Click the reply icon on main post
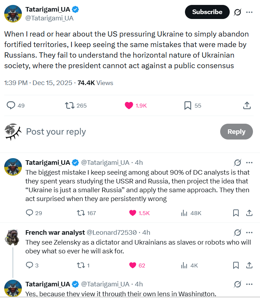This screenshot has width=260, height=298. coord(11,105)
